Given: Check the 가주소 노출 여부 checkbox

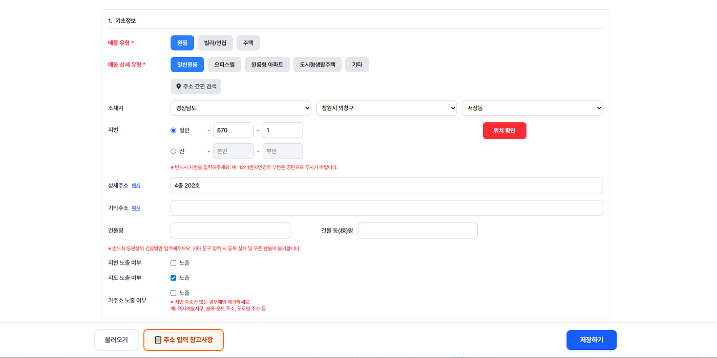Looking at the screenshot, I should [173, 293].
